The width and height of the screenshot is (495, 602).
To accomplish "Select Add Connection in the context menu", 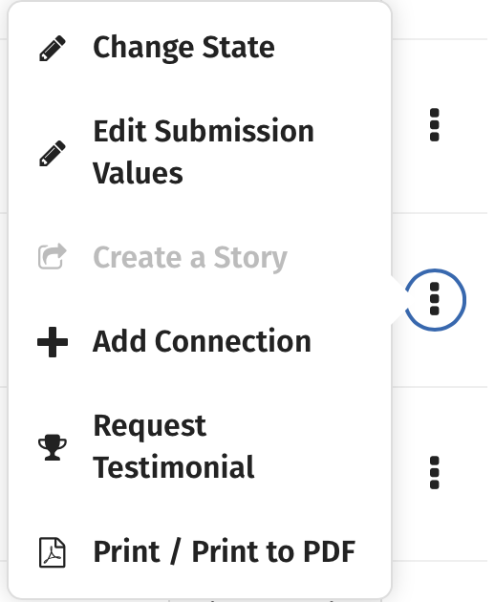I will tap(200, 342).
